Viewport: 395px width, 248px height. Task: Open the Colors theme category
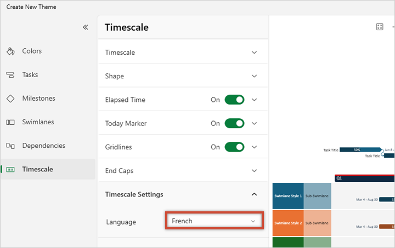32,51
